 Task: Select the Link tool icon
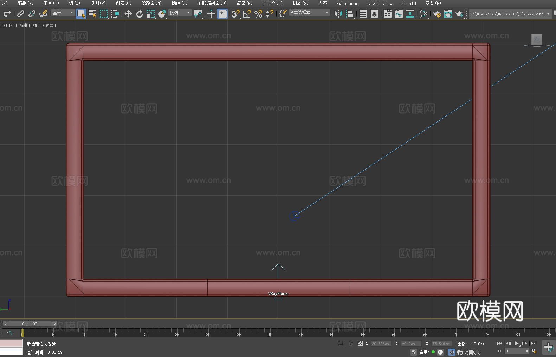tap(21, 14)
